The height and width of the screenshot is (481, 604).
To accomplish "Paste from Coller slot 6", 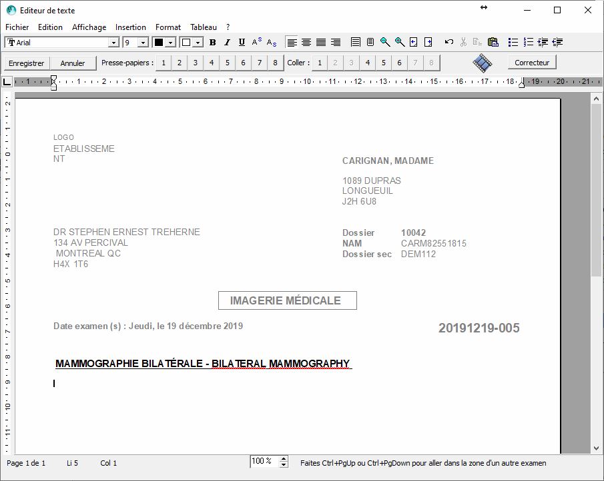I will coord(400,63).
